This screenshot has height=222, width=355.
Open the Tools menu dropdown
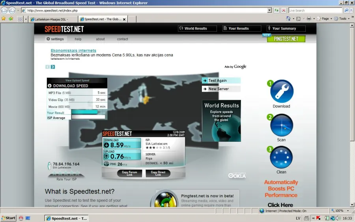(342, 19)
